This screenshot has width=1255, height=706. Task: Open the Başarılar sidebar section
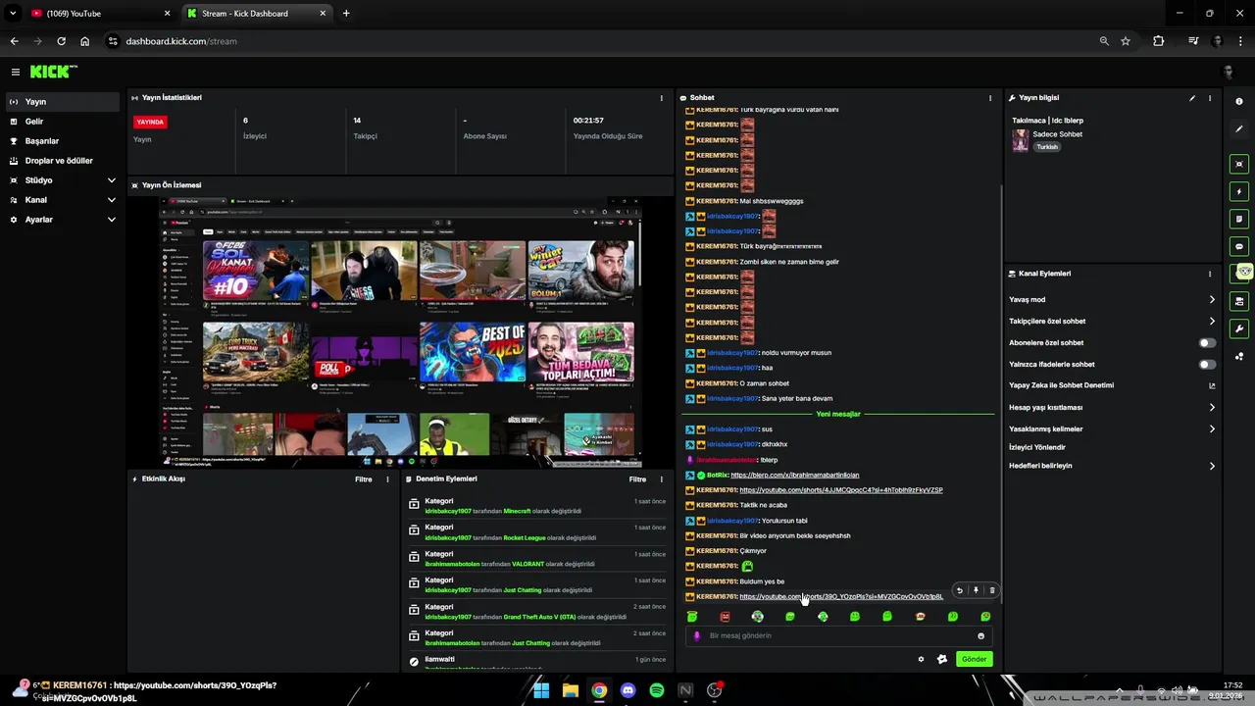[x=63, y=141]
